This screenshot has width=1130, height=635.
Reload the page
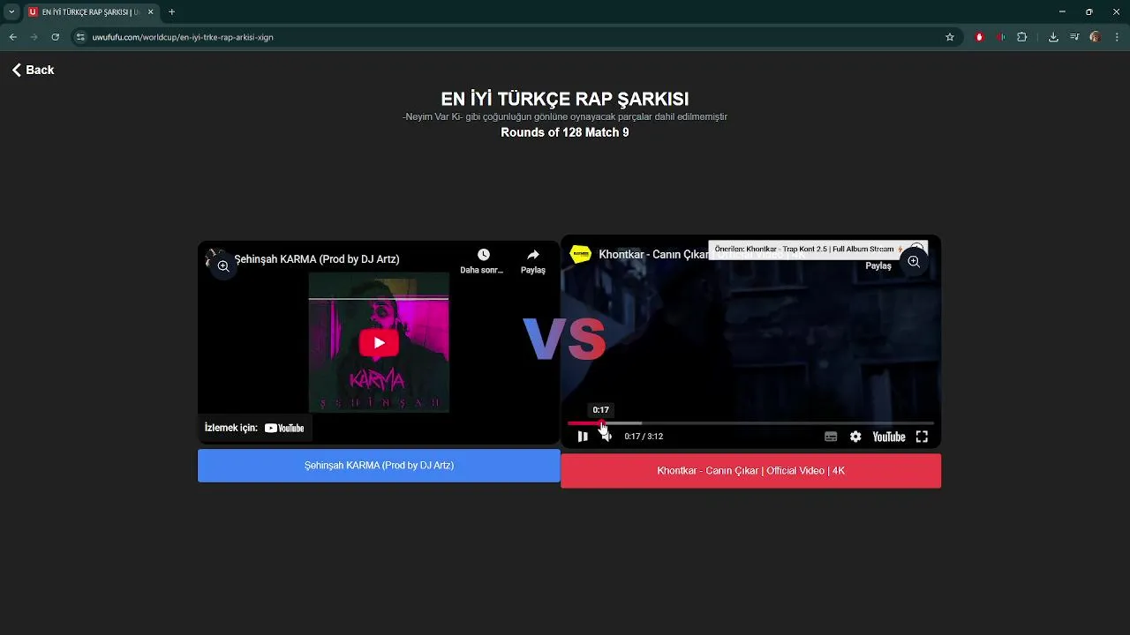coord(55,37)
